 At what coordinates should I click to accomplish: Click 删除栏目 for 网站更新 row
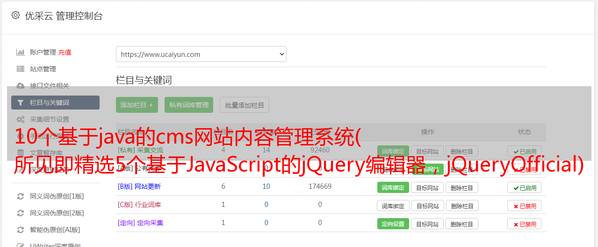coord(462,187)
